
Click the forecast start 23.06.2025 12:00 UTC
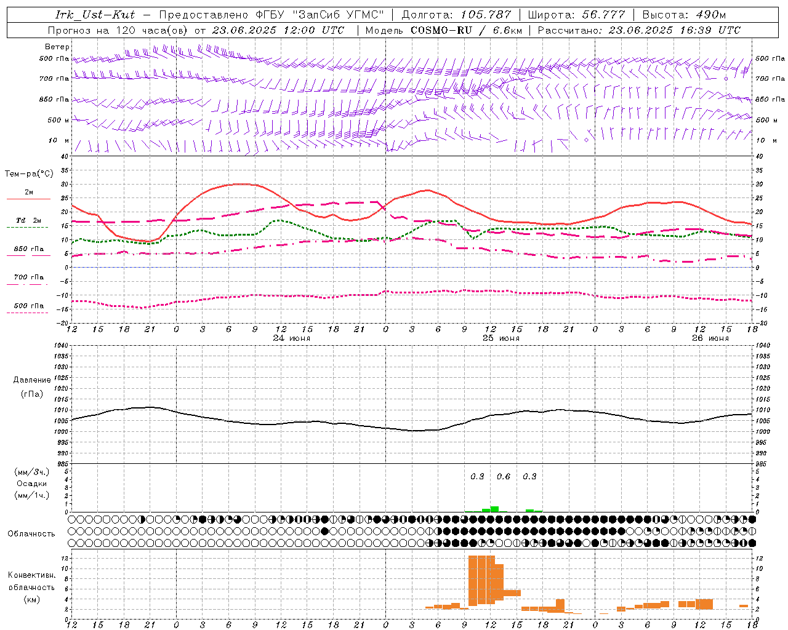tap(278, 30)
